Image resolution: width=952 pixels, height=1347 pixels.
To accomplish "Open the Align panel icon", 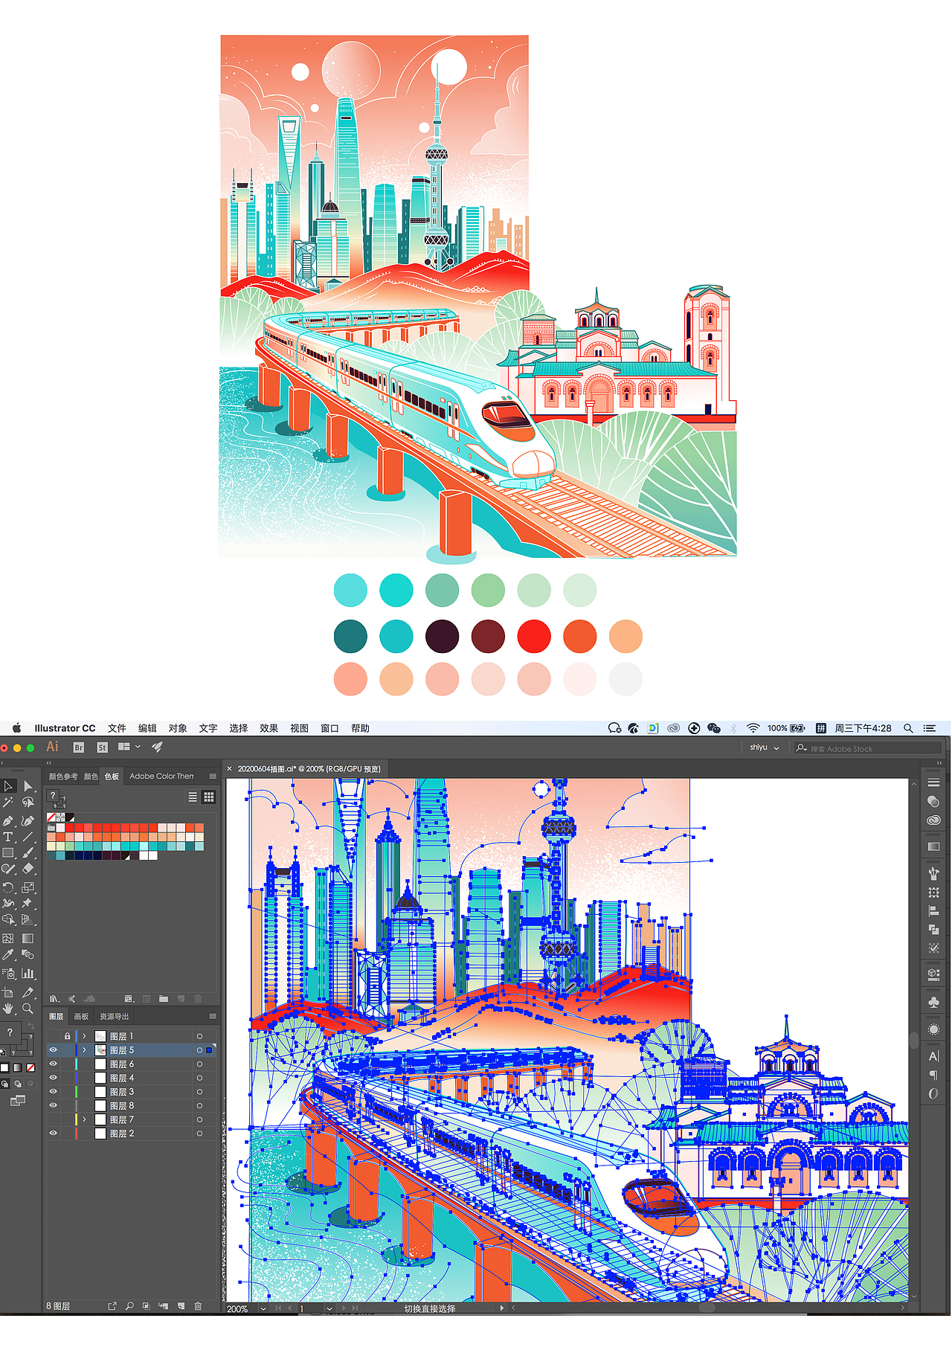I will pos(934,910).
